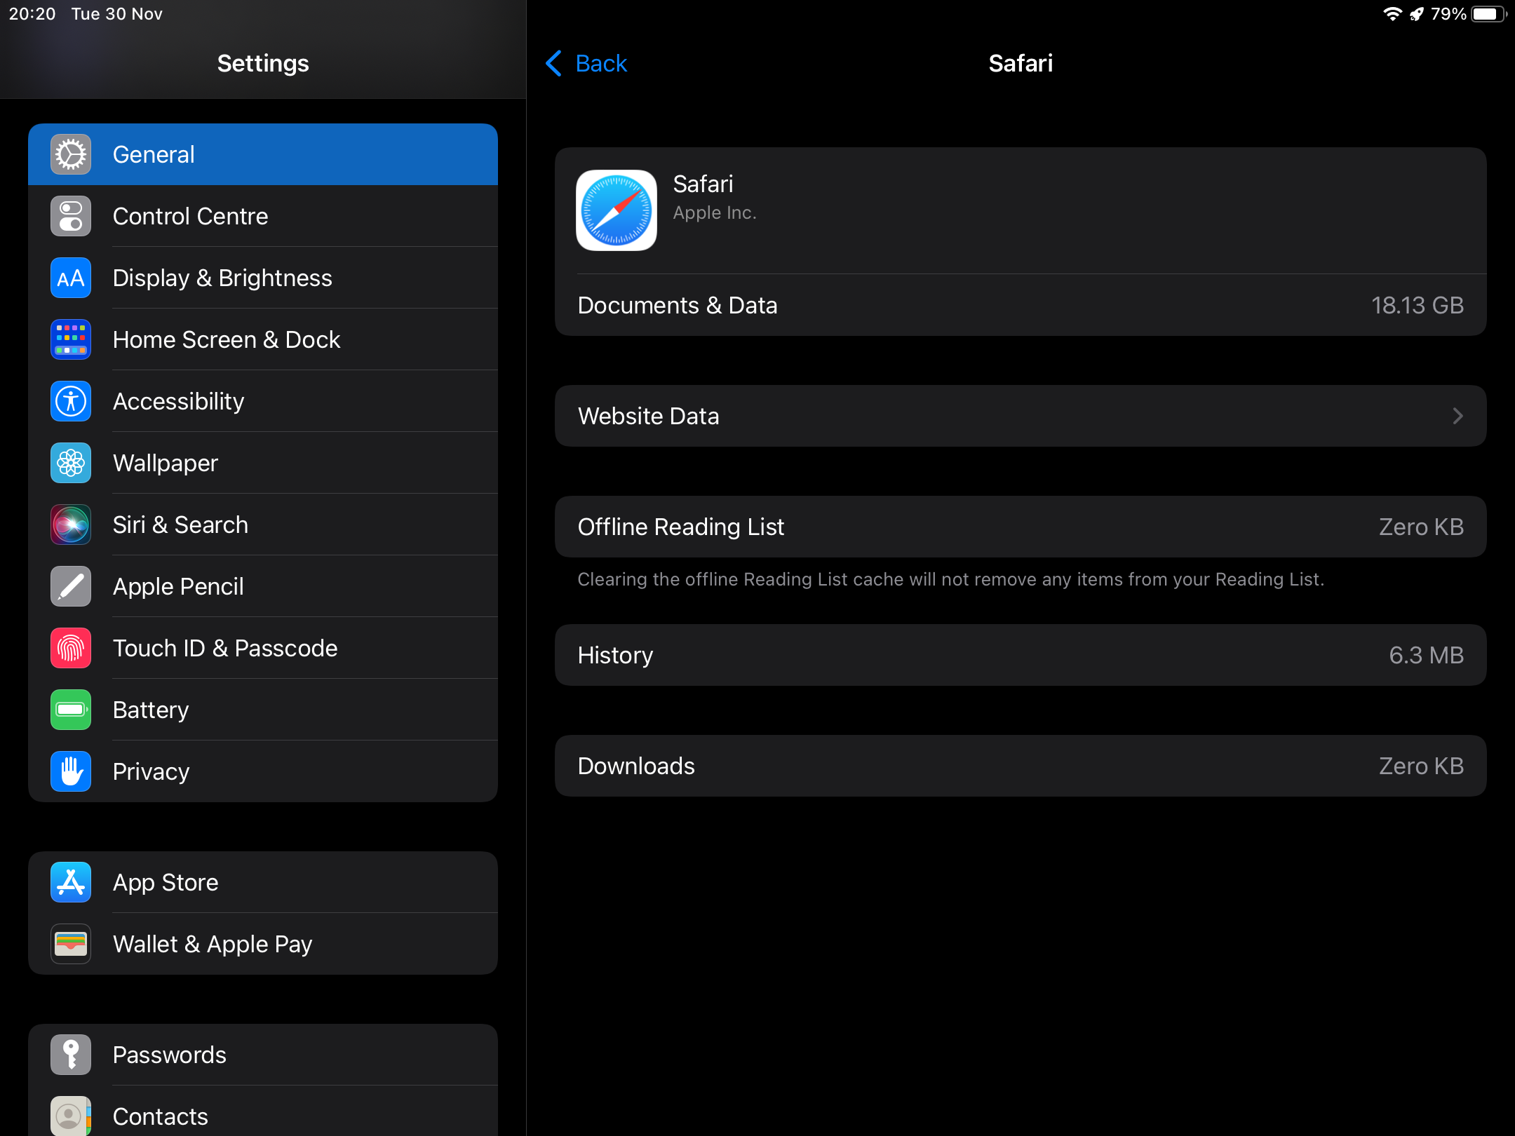The width and height of the screenshot is (1515, 1136).
Task: Tap the Control Centre toggles icon
Action: [71, 216]
